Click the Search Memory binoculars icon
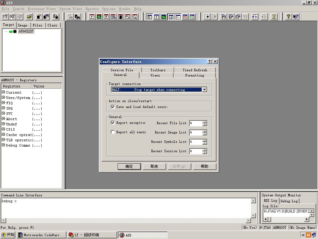Screen dimensions: 318x239 [77, 17]
